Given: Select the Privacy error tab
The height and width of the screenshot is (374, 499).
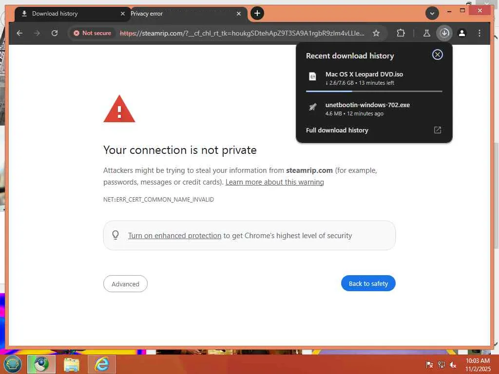Looking at the screenshot, I should [x=186, y=14].
